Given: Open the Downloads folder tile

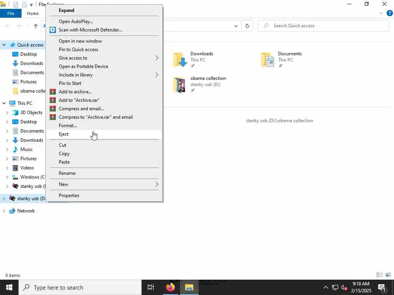Looking at the screenshot, I should tap(194, 60).
